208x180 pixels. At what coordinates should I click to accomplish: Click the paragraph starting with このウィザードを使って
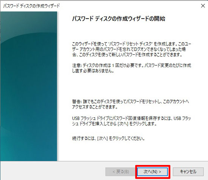(132, 49)
